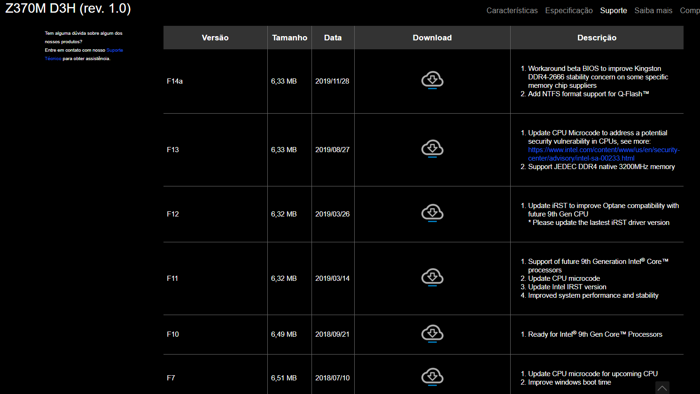Download BIOS version F13

coord(432,149)
